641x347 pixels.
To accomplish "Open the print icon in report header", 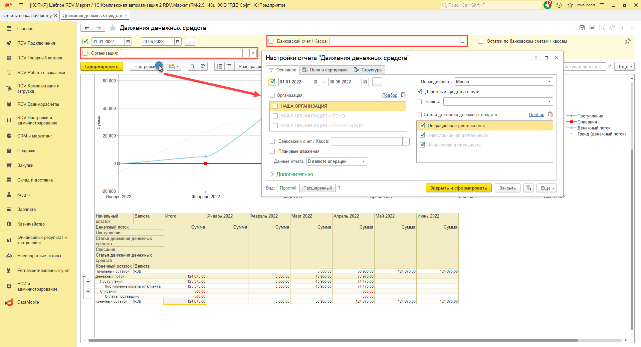I will coord(592,28).
